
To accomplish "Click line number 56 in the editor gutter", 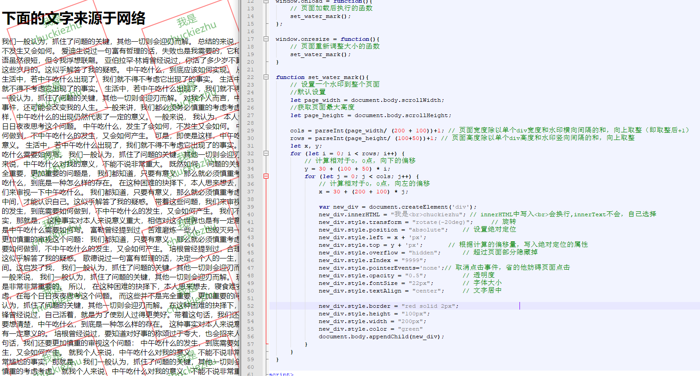I will (x=251, y=337).
